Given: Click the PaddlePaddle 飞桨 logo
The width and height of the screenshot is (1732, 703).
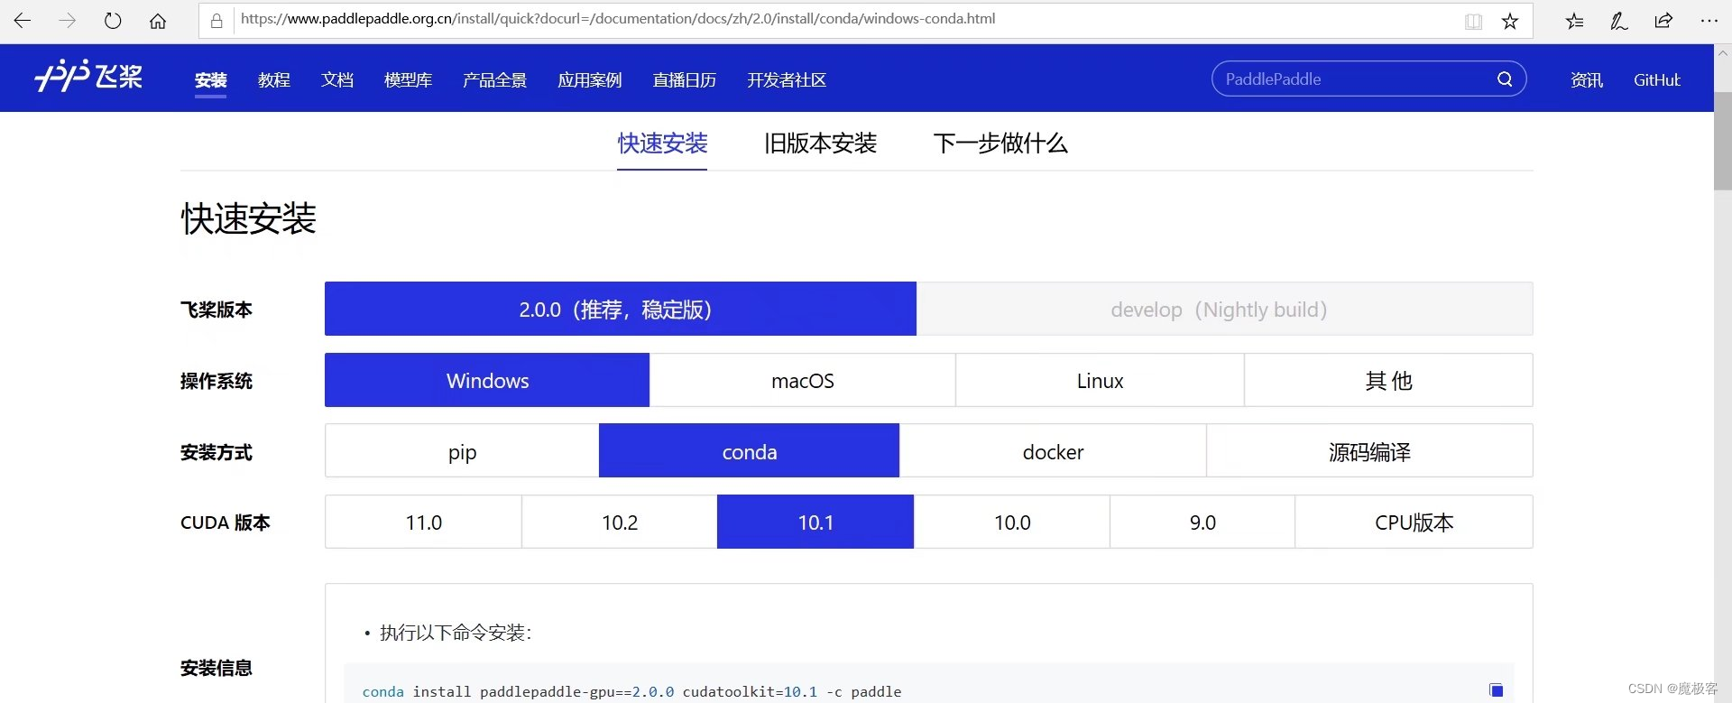Looking at the screenshot, I should (88, 77).
